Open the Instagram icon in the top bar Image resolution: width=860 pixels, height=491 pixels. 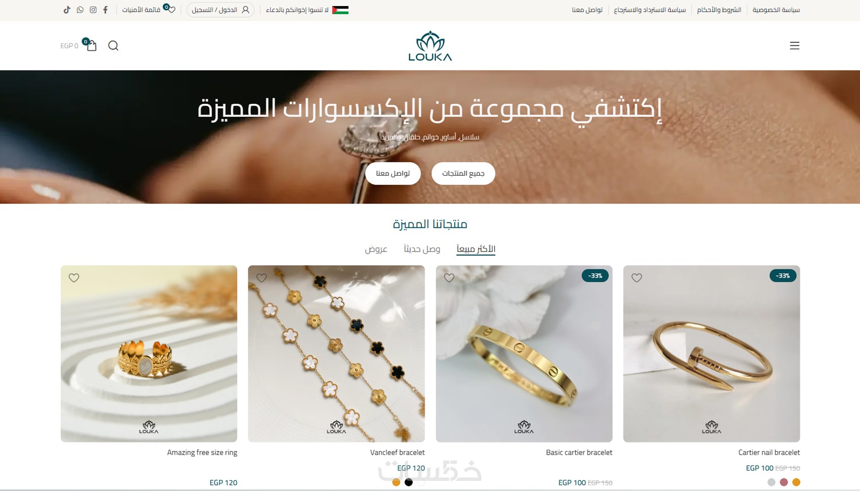pos(93,10)
